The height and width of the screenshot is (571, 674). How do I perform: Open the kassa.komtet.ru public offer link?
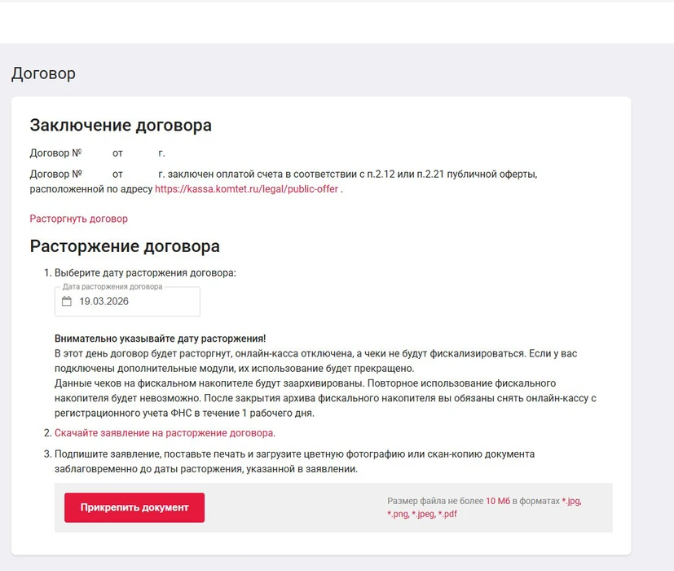[x=246, y=189]
